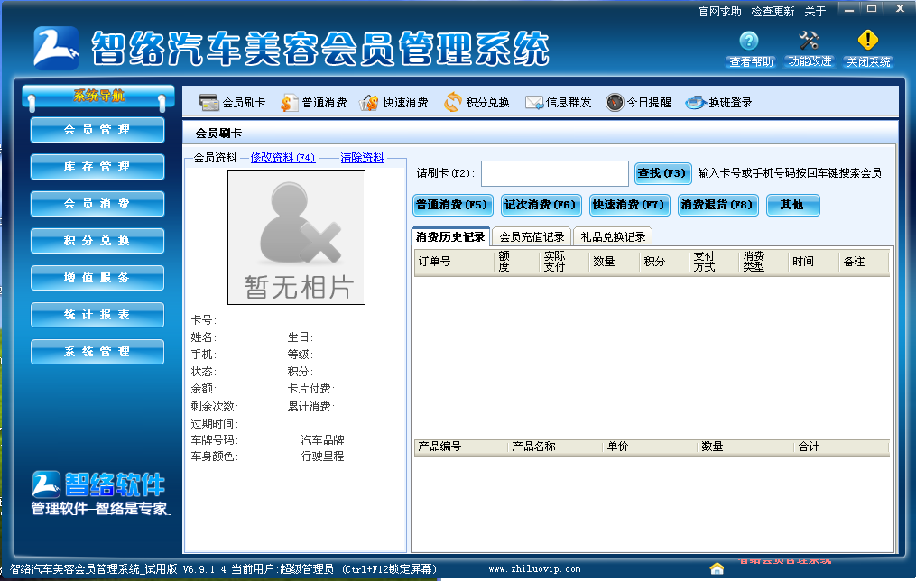This screenshot has height=581, width=916.
Task: Open 库存管理 in the navigation sidebar
Action: 97,167
